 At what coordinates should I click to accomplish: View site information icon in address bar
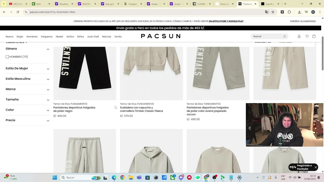click(26, 12)
